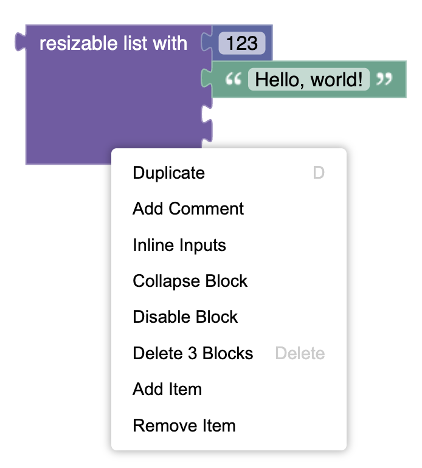Click the closing quote icon
422x468 pixels.
(x=384, y=79)
